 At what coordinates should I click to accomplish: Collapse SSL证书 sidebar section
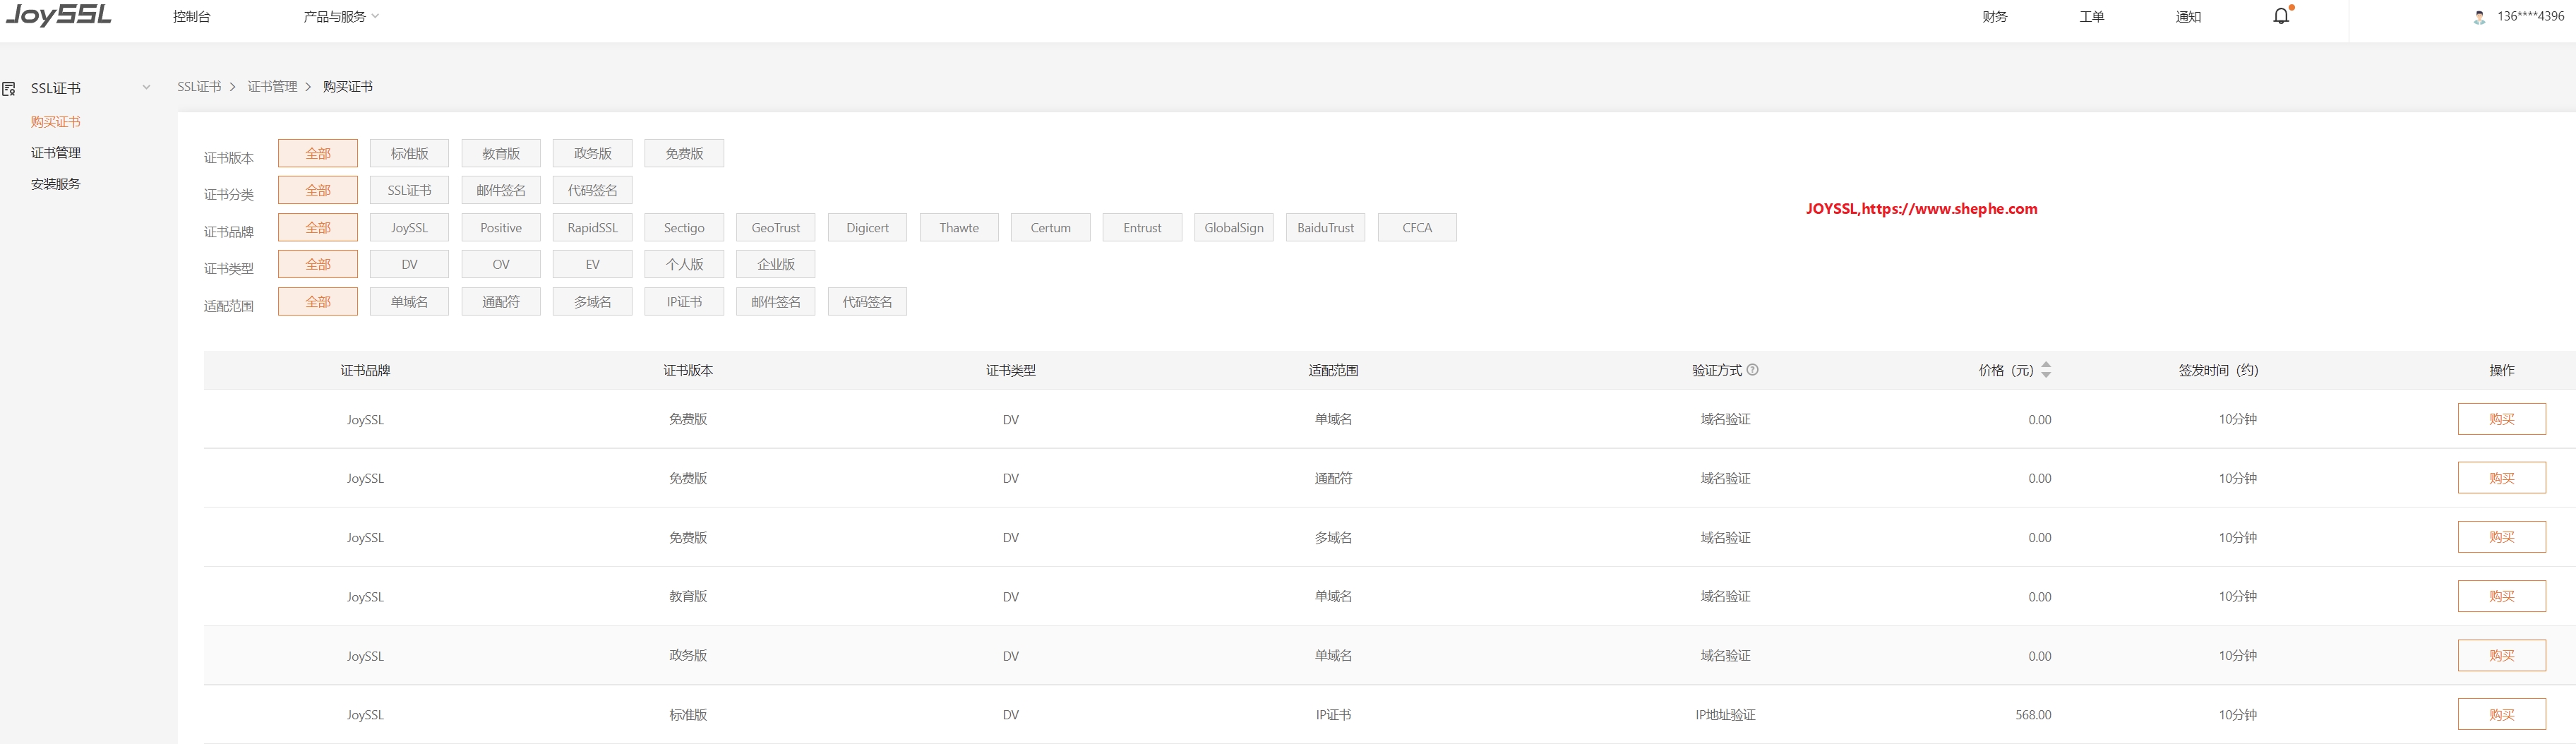click(146, 88)
